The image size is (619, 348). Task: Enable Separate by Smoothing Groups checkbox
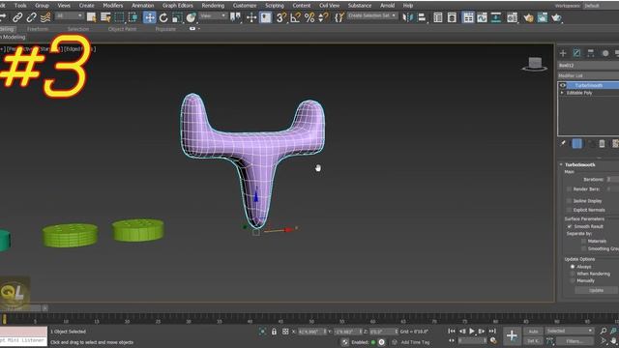[583, 248]
